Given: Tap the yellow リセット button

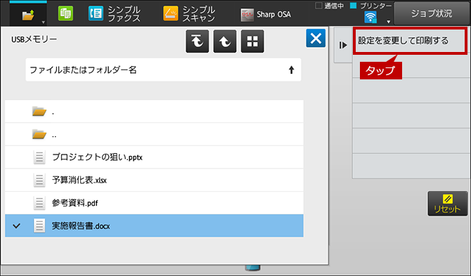Looking at the screenshot, I should [448, 204].
